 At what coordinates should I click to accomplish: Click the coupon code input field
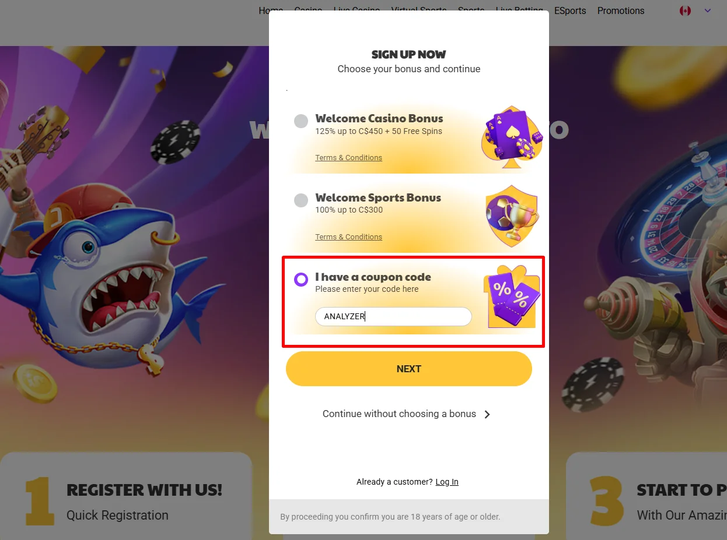point(393,316)
